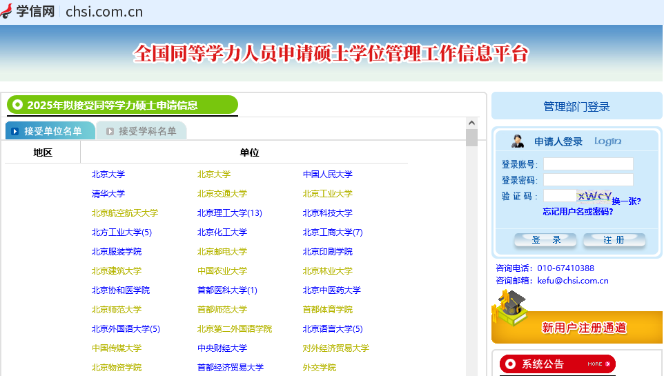Click the captcha image xWcY
The width and height of the screenshot is (664, 376).
594,196
